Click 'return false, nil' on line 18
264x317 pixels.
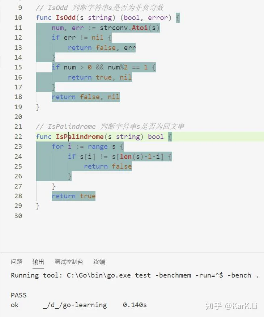(86, 97)
